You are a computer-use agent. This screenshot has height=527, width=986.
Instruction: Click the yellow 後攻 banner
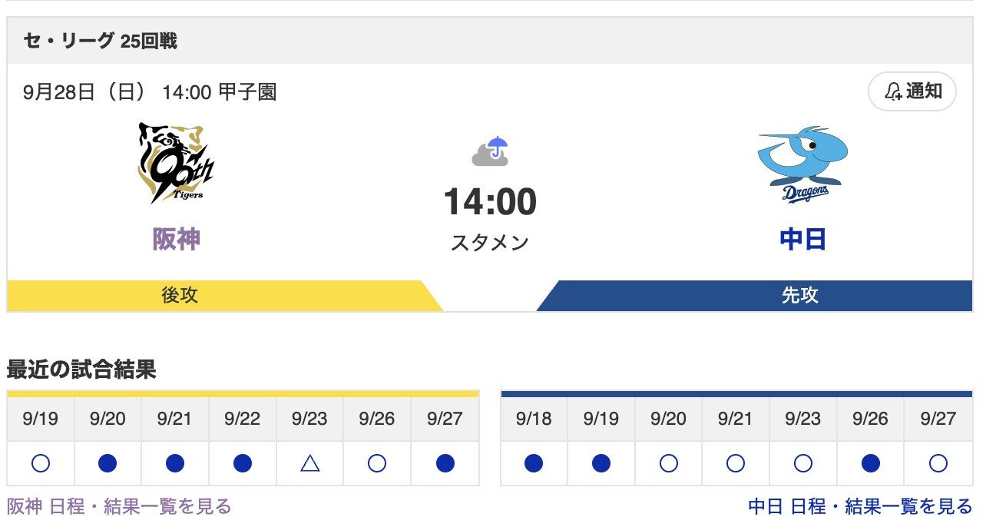pos(177,294)
